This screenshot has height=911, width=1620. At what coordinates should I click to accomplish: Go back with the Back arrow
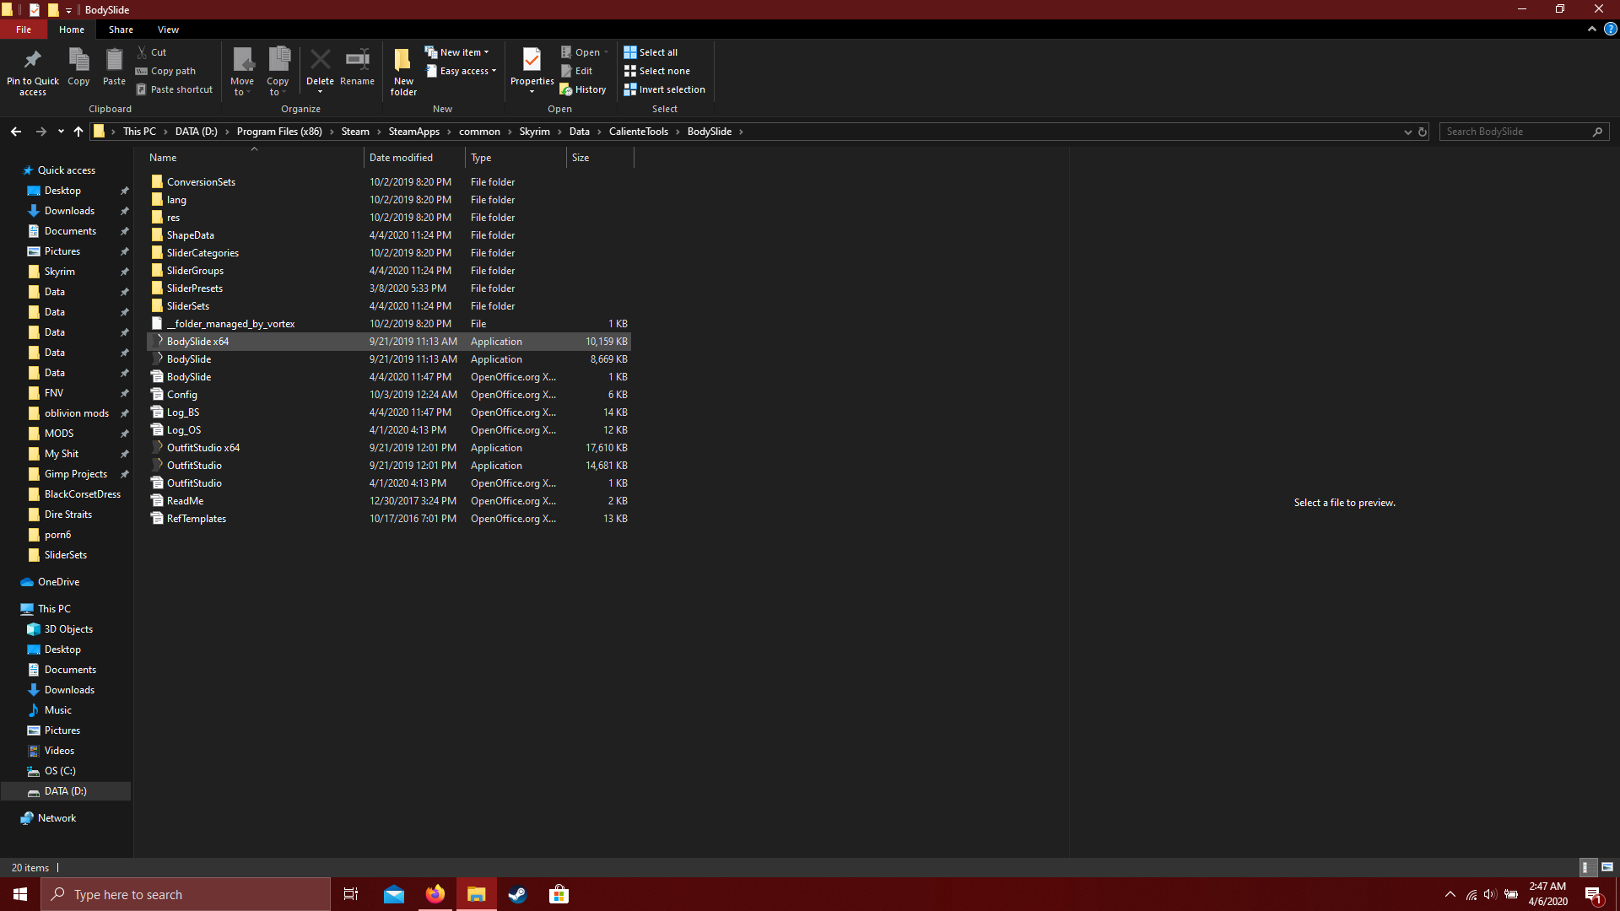pos(16,132)
